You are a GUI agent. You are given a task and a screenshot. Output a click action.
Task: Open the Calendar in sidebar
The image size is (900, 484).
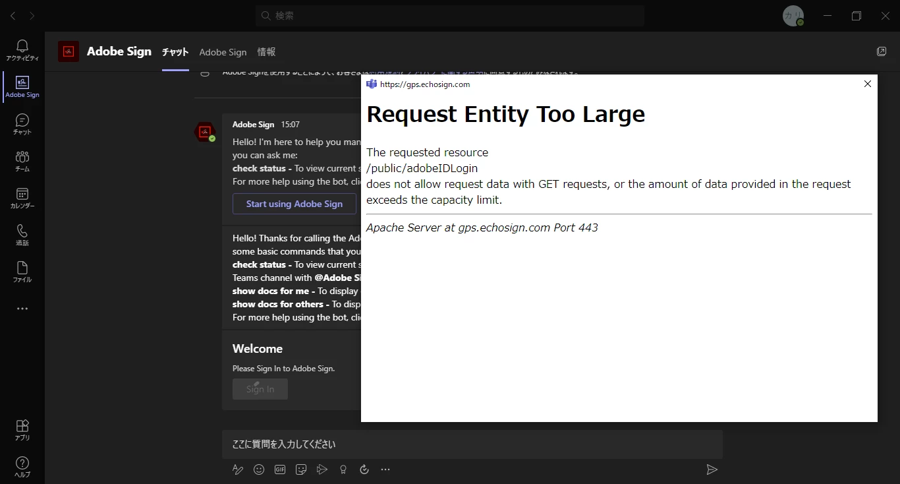(x=22, y=198)
